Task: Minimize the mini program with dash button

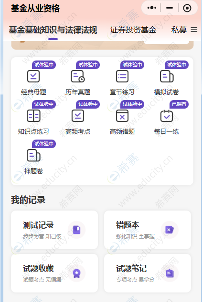Action: click(170, 8)
